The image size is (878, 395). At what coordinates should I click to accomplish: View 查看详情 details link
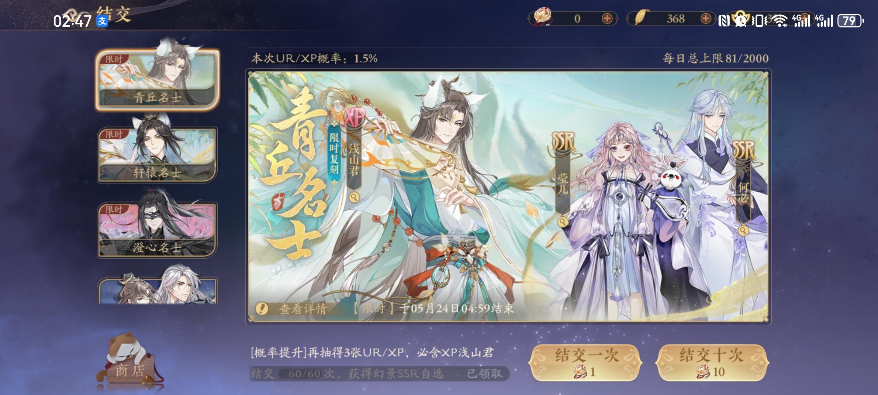(303, 309)
